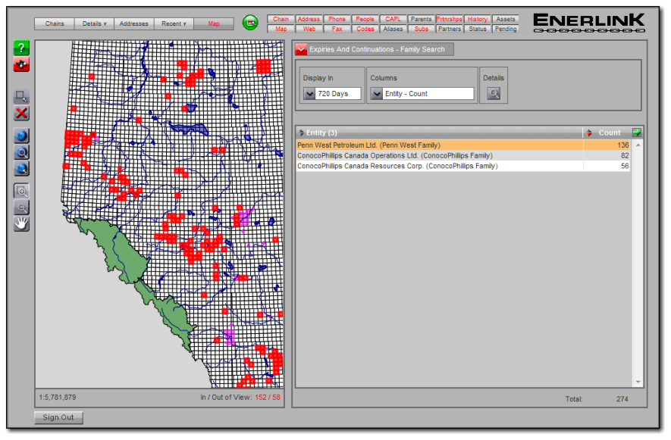Image resolution: width=671 pixels, height=440 pixels.
Task: Open the Chains tab
Action: click(55, 24)
